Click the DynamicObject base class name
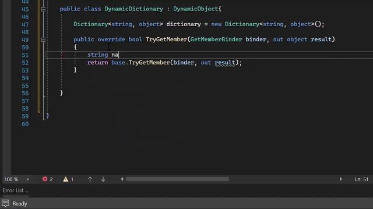 196,9
